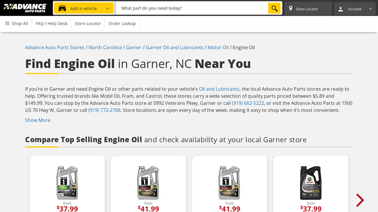Click the car icon in Add a vehicle

[62, 8]
